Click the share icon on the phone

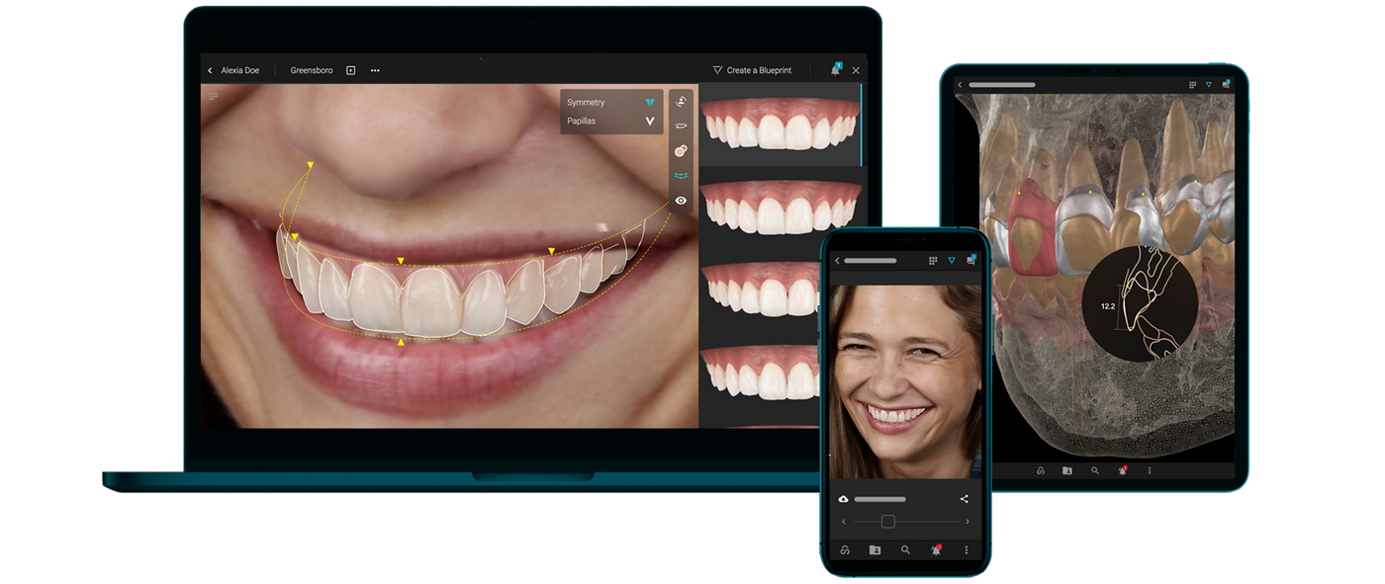coord(965,499)
